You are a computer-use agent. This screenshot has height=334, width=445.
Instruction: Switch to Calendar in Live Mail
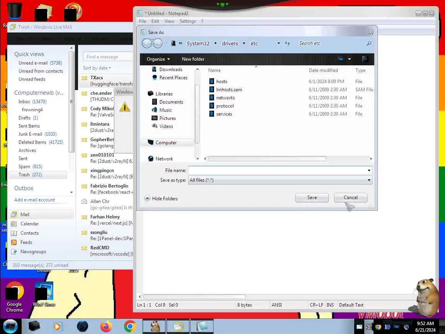(29, 224)
